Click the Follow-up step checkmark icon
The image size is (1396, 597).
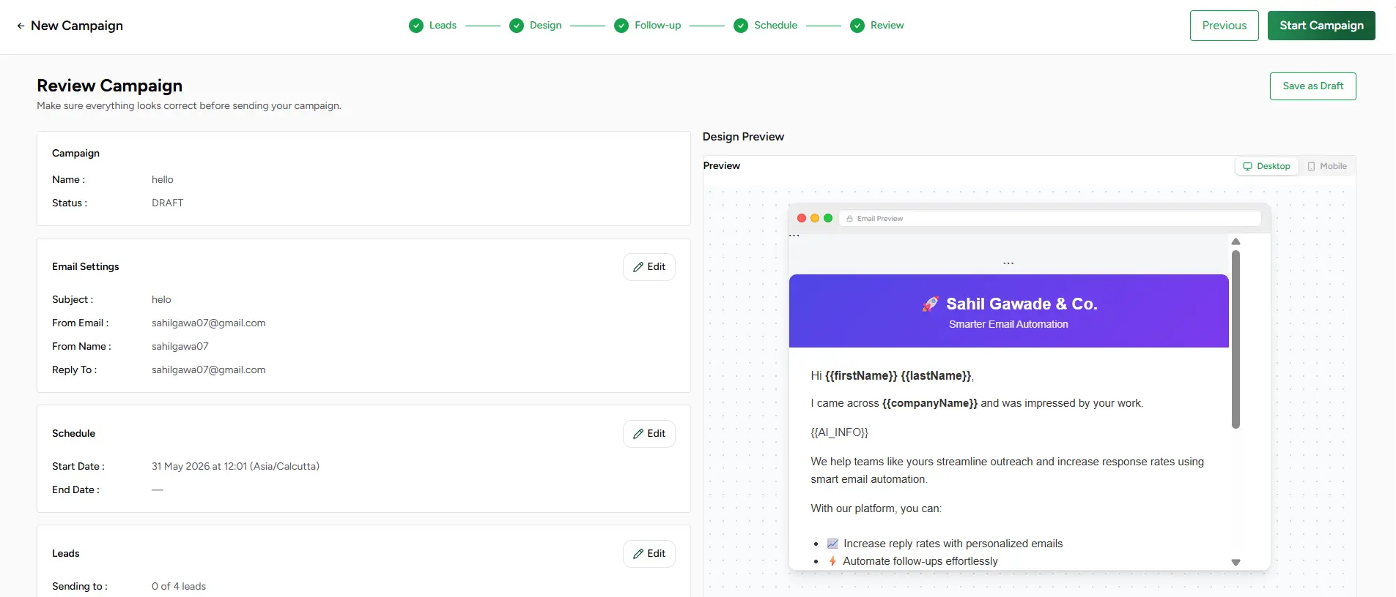(621, 26)
